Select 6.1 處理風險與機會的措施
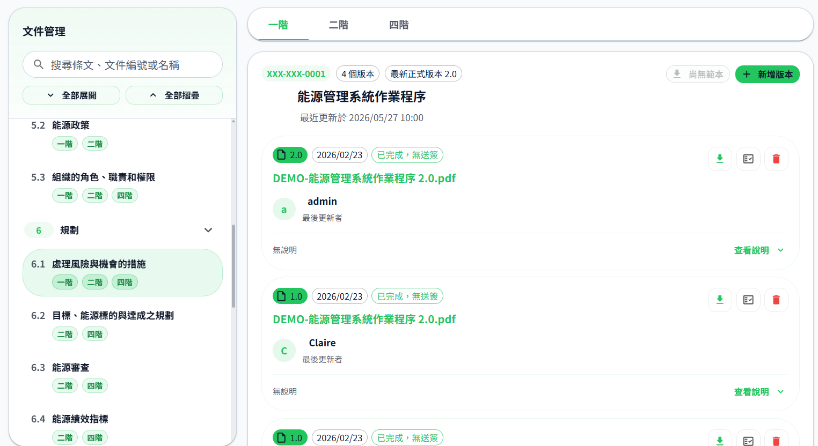This screenshot has width=818, height=446. [122, 272]
